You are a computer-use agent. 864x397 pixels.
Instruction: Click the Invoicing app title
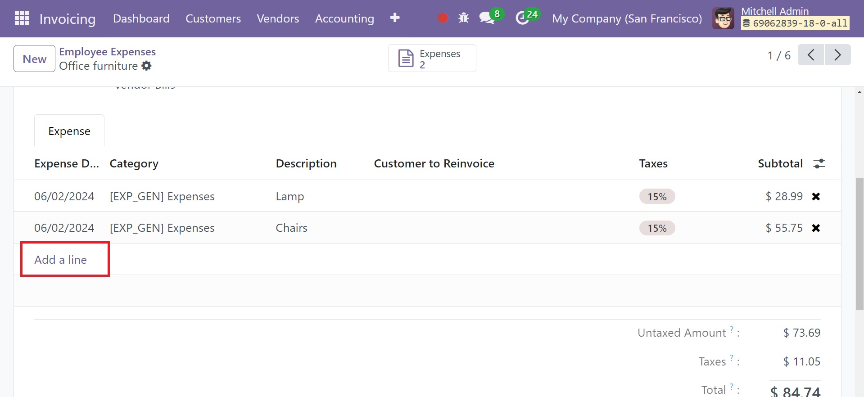coord(68,19)
